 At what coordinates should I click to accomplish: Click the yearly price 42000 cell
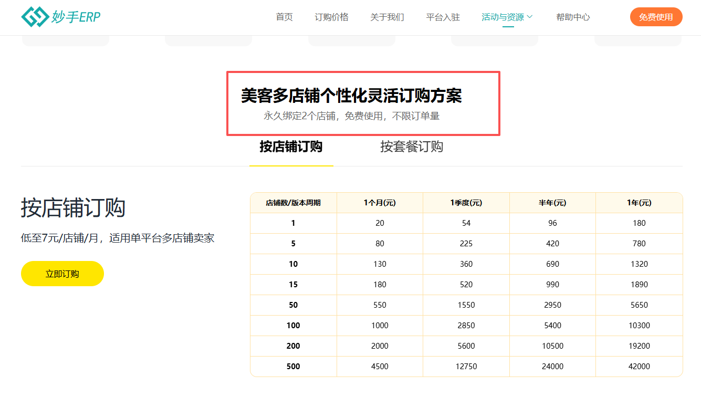(x=639, y=366)
